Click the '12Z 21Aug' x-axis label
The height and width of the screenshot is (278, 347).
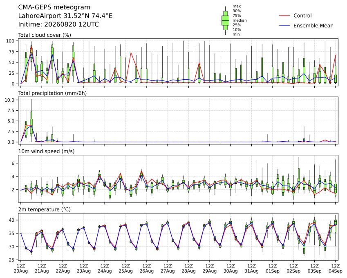(x=42, y=269)
